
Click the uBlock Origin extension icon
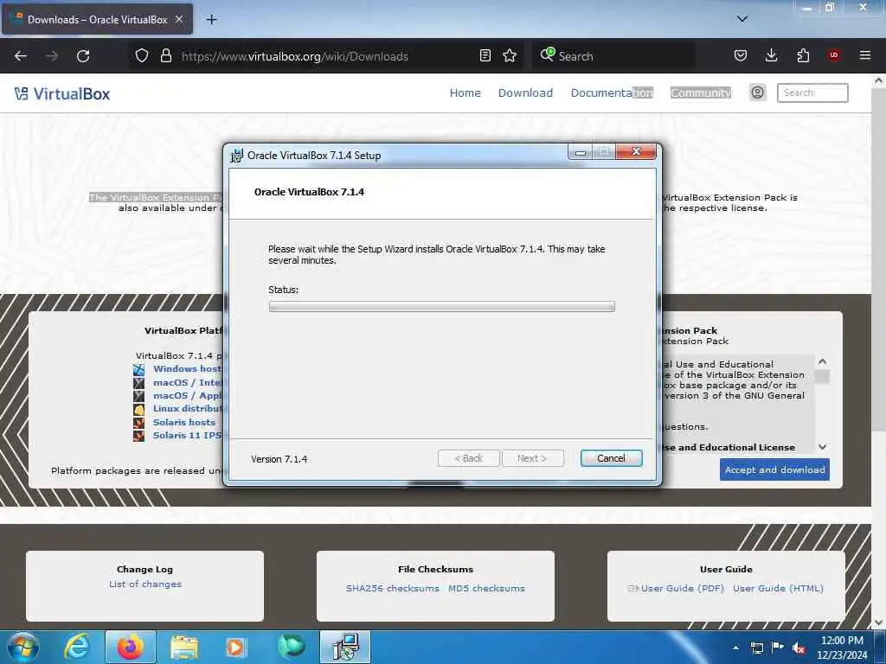pos(833,55)
